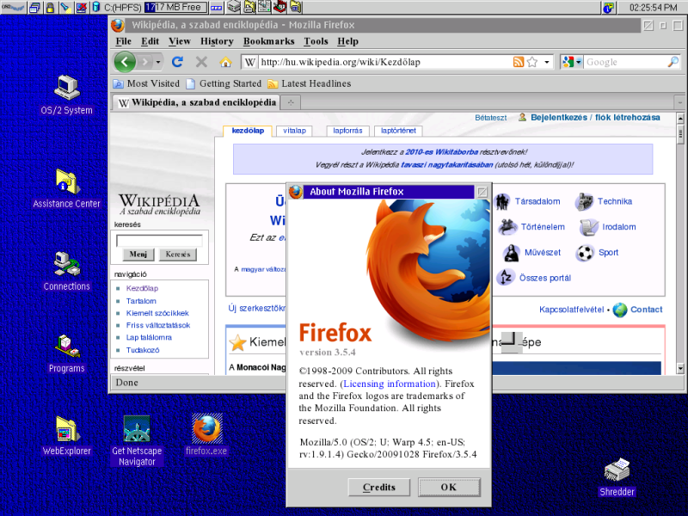Open the Help menu

coord(348,41)
